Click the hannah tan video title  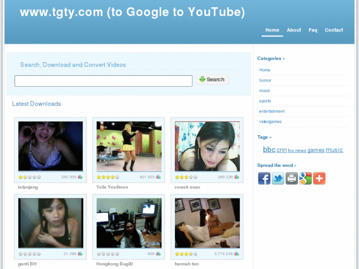coord(187,264)
